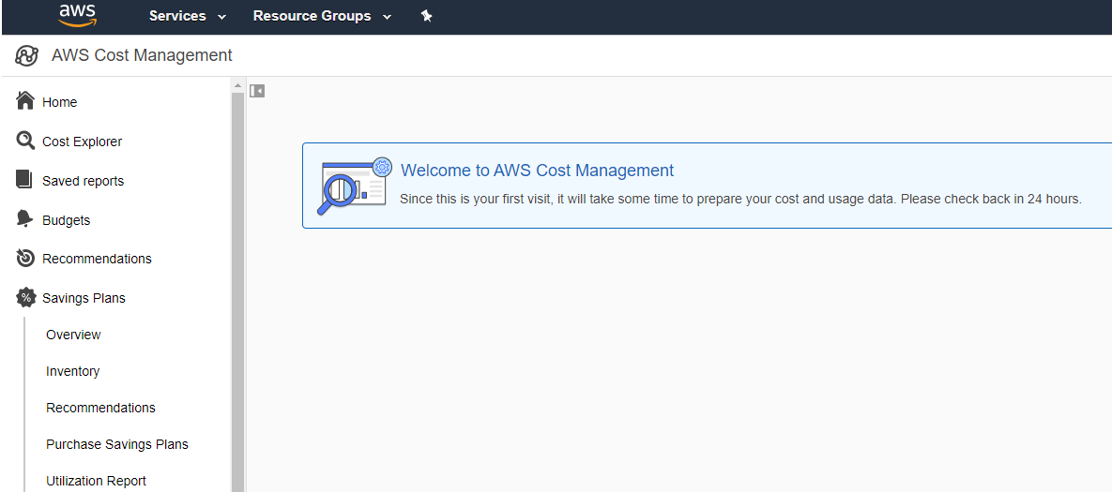
Task: Expand the Resource Groups dropdown
Action: [322, 16]
